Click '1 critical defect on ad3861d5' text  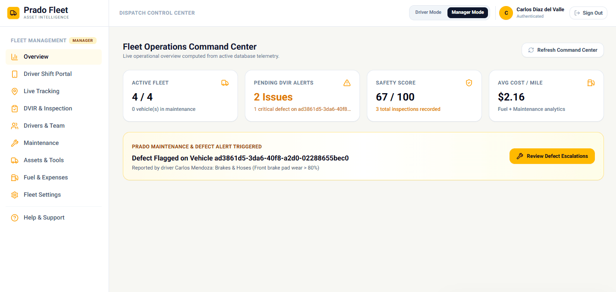(303, 109)
